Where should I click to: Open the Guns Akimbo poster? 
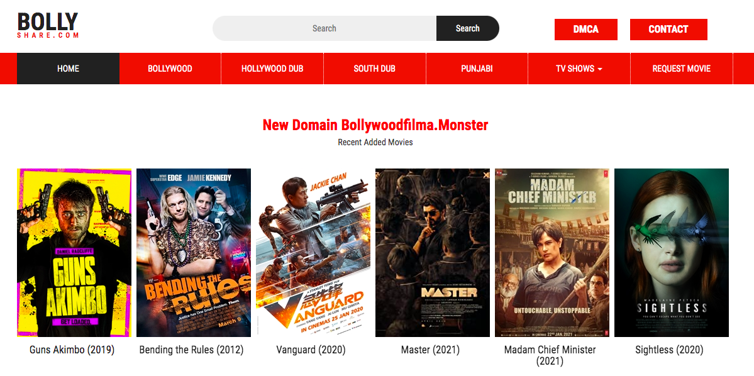pyautogui.click(x=74, y=252)
